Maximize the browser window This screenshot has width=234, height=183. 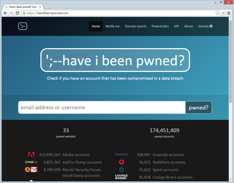click(221, 2)
